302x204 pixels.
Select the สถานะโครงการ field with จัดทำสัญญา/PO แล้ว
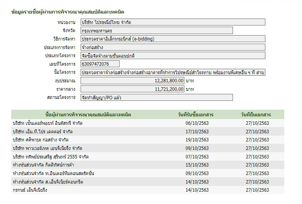[156, 97]
